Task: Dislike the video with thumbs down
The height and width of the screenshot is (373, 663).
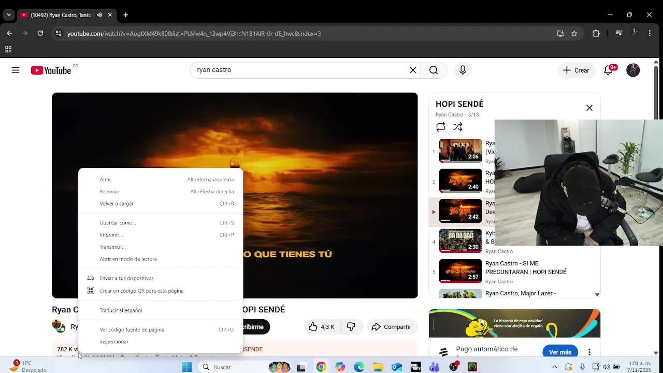Action: coord(351,327)
